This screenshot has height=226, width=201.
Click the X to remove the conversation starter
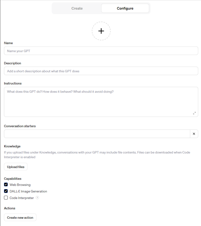pyautogui.click(x=194, y=134)
